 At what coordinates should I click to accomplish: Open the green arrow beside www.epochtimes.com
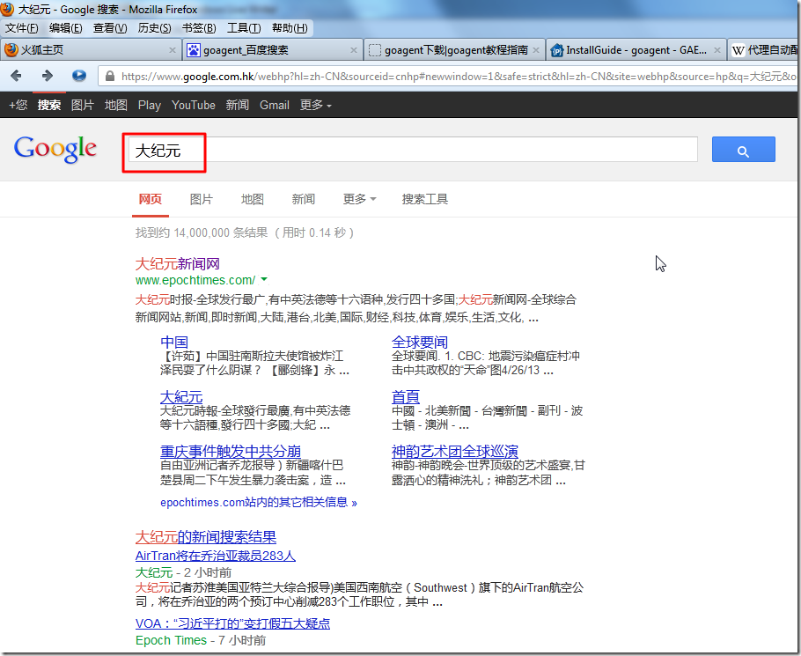pyautogui.click(x=264, y=279)
